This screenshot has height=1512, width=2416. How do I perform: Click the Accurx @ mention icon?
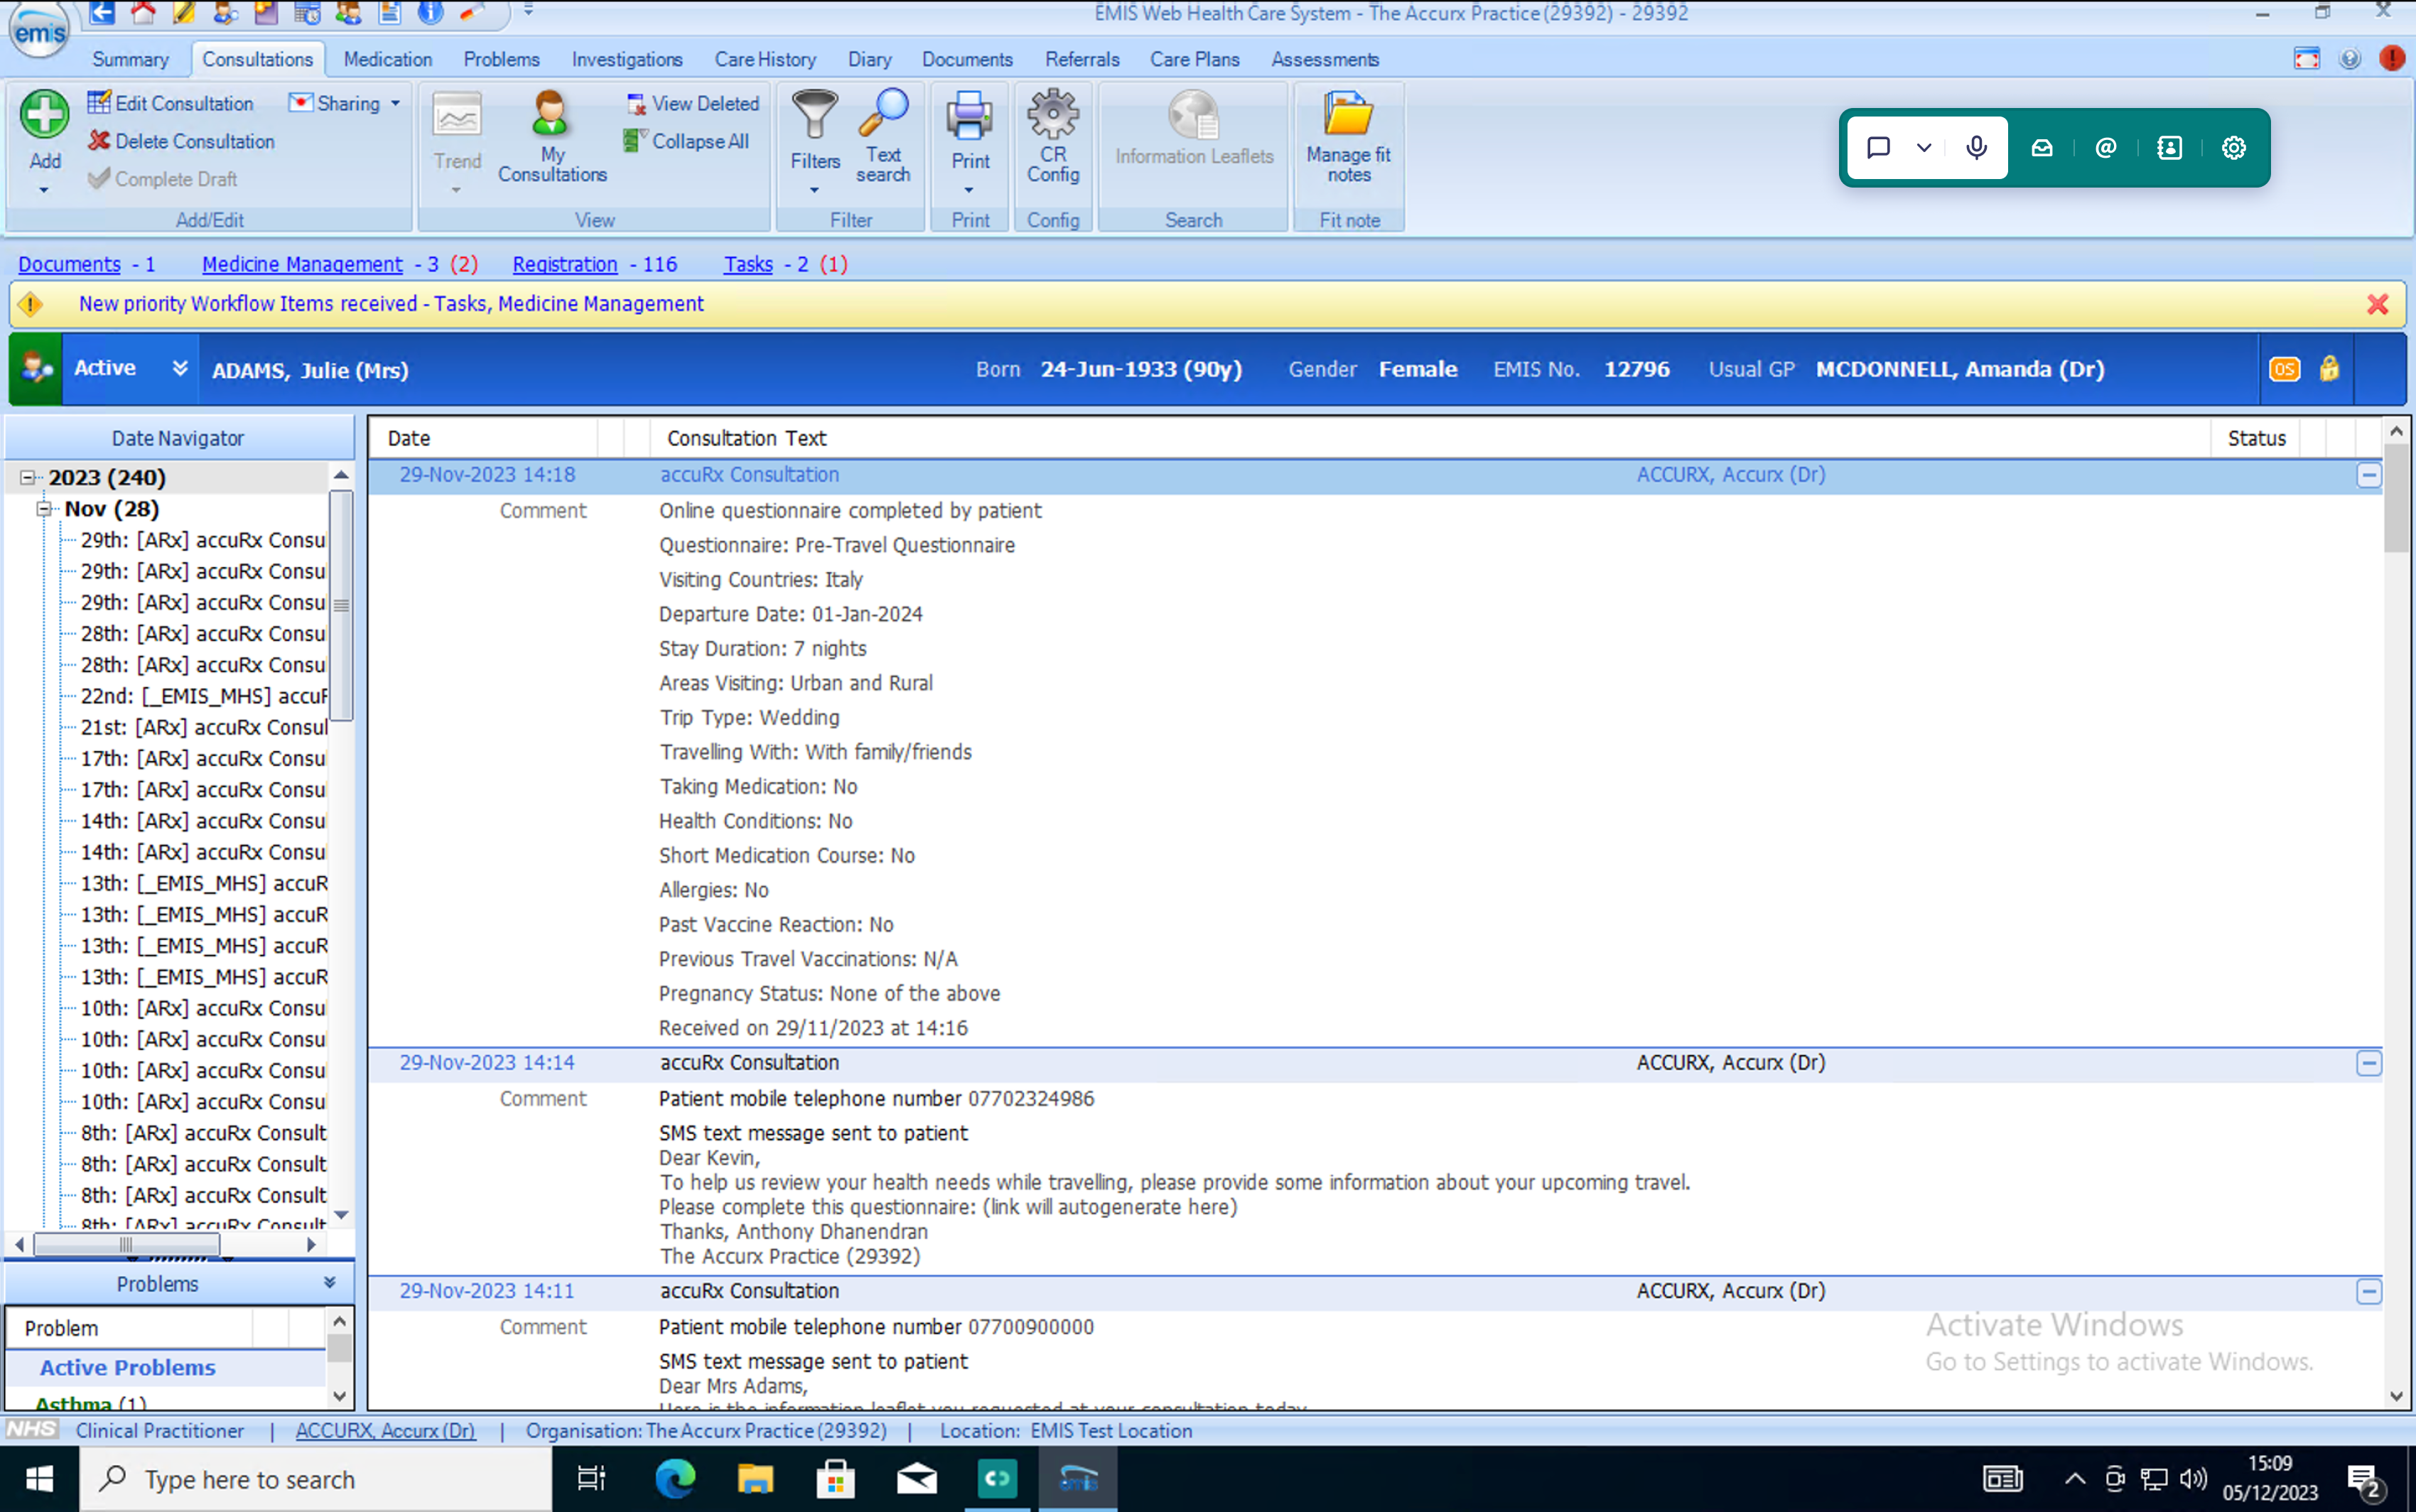click(2106, 148)
